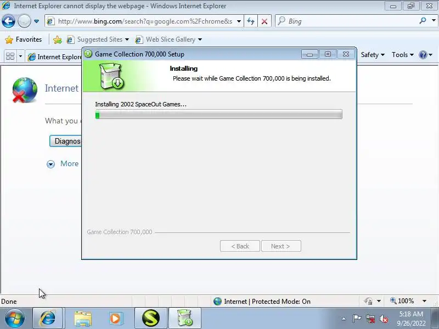The image size is (439, 329).
Task: Click the Next button in Setup
Action: point(281,246)
